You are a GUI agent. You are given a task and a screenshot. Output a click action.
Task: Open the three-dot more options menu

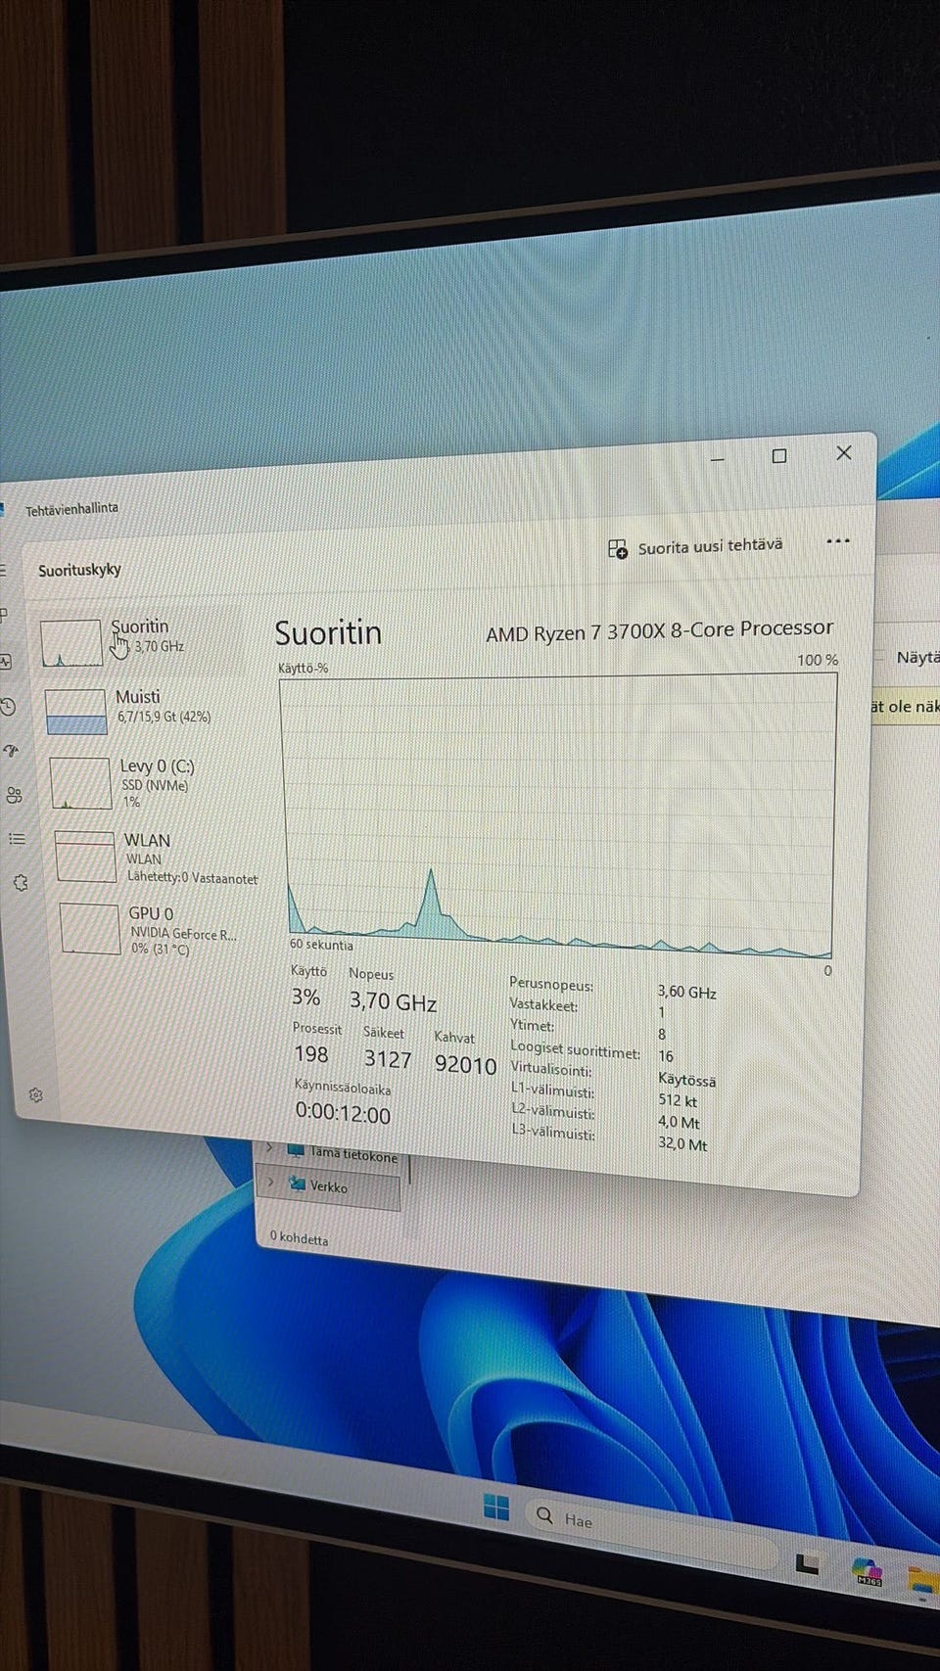(838, 541)
